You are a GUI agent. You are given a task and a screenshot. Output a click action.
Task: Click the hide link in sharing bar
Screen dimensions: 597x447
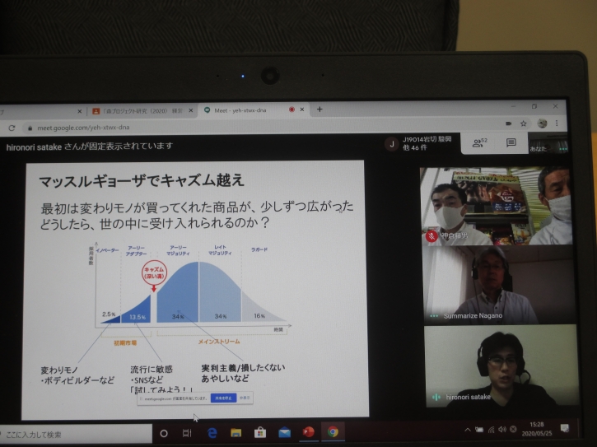[245, 398]
